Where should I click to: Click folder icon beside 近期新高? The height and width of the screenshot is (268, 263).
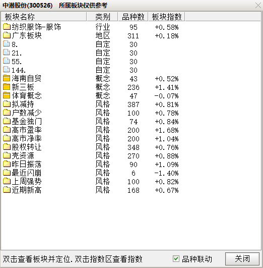tap(7, 190)
